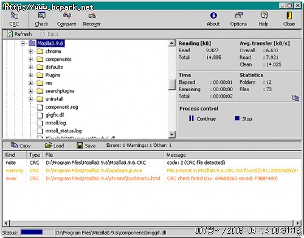Expand the chrome folder
This screenshot has width=304, height=238.
point(31,52)
